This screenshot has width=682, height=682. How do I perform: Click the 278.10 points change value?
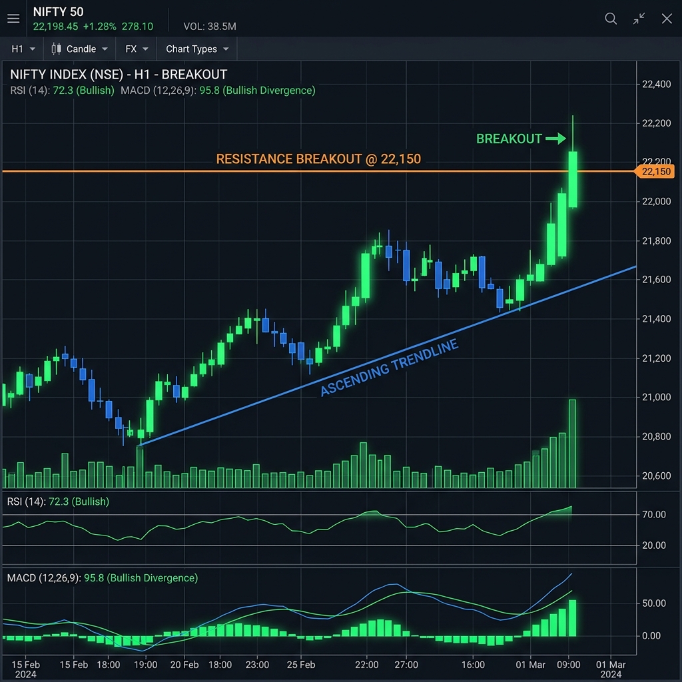click(x=137, y=27)
